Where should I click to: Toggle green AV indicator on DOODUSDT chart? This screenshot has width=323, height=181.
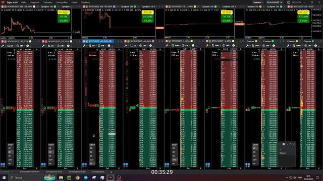click(x=64, y=17)
